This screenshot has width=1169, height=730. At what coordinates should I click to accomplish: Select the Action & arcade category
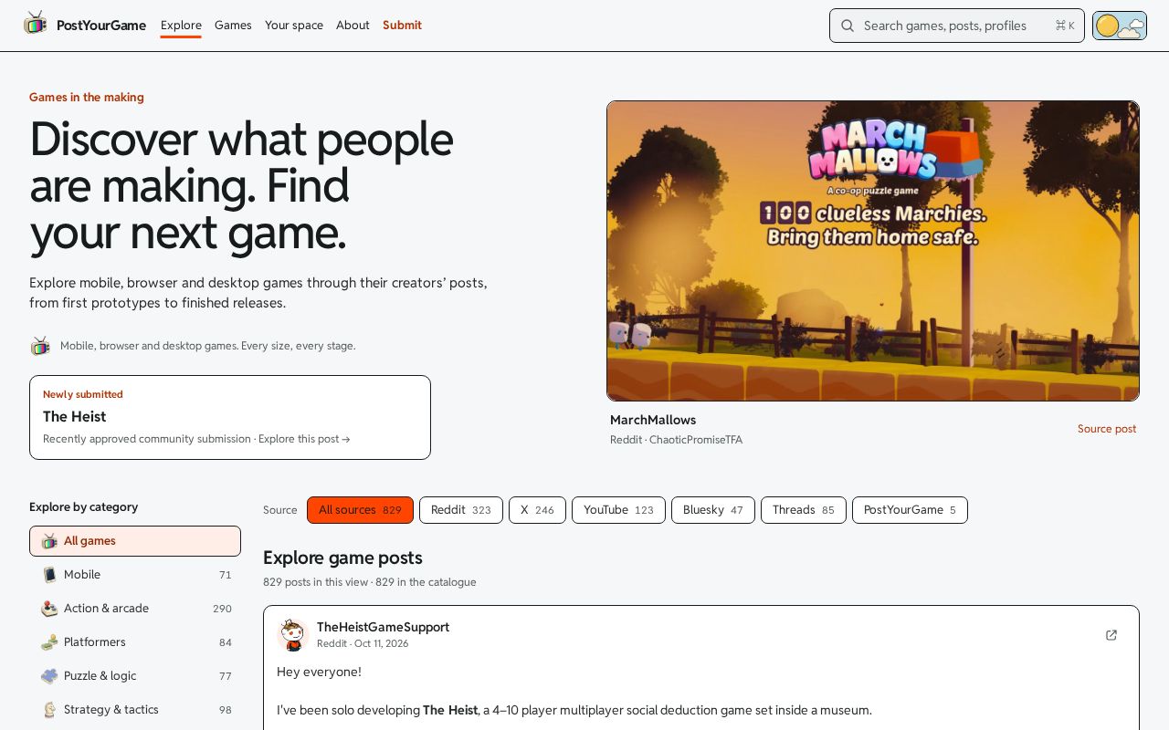(135, 609)
